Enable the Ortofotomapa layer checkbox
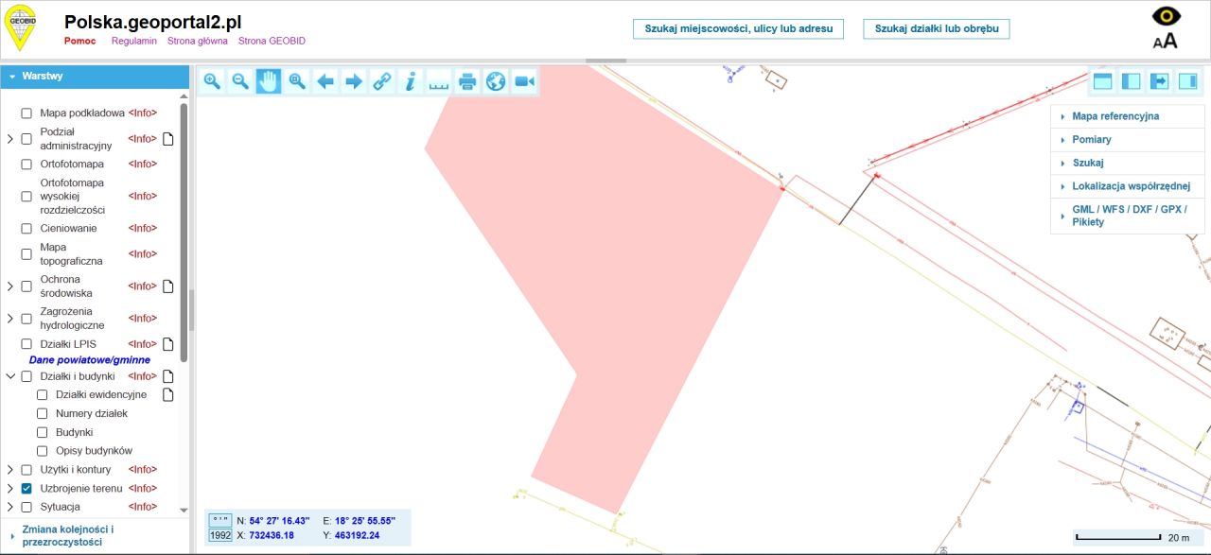 coord(26,164)
